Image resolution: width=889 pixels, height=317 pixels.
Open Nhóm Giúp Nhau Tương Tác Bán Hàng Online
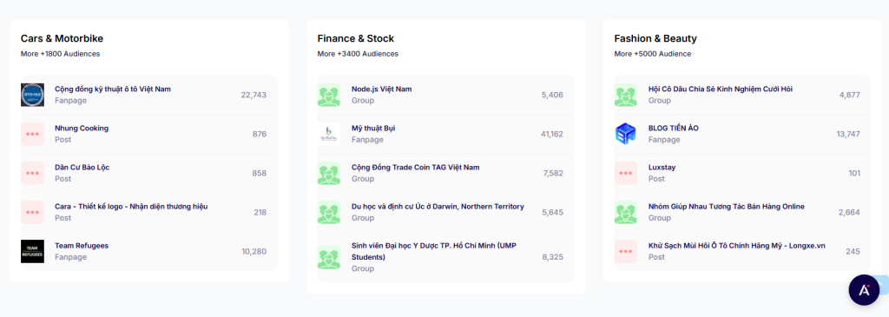click(x=742, y=212)
